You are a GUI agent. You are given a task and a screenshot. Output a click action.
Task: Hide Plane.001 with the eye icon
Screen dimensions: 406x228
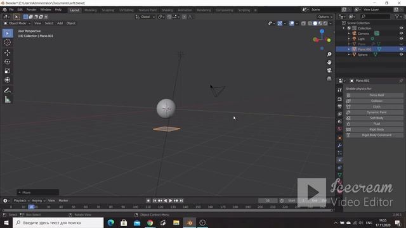point(401,49)
